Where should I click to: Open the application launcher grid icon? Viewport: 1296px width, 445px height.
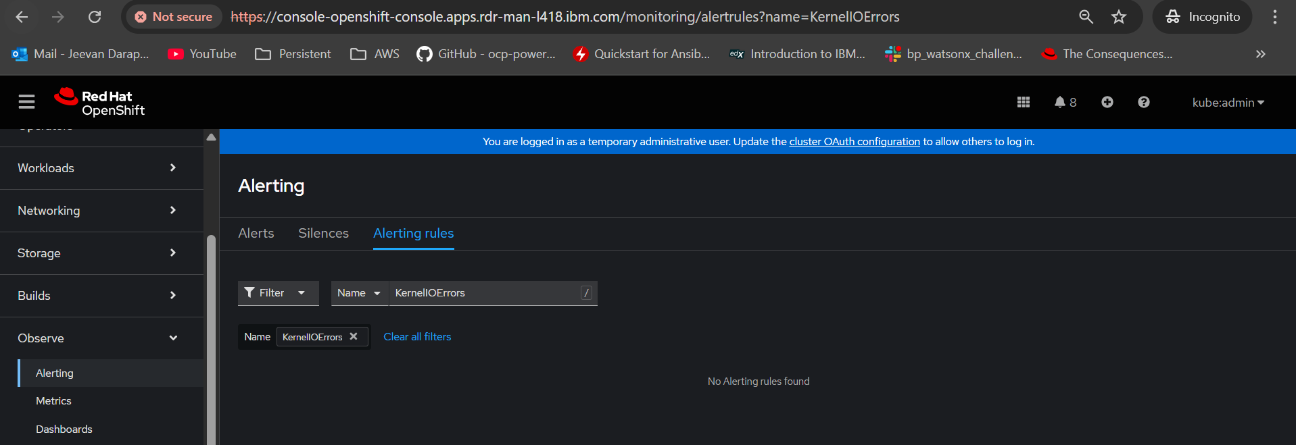tap(1023, 102)
